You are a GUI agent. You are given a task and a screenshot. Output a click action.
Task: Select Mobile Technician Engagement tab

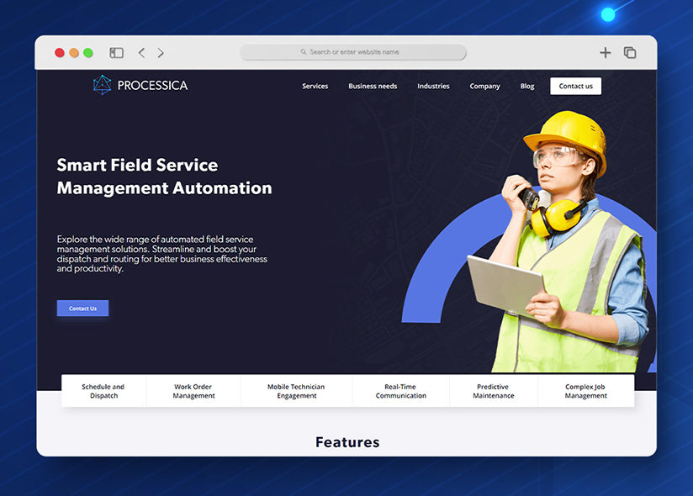click(x=297, y=391)
